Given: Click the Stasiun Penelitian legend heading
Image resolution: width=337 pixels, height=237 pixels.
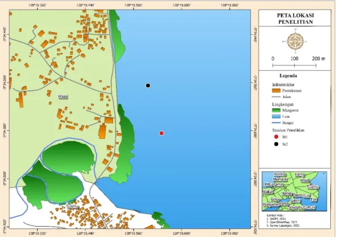Looking at the screenshot, I should [288, 130].
